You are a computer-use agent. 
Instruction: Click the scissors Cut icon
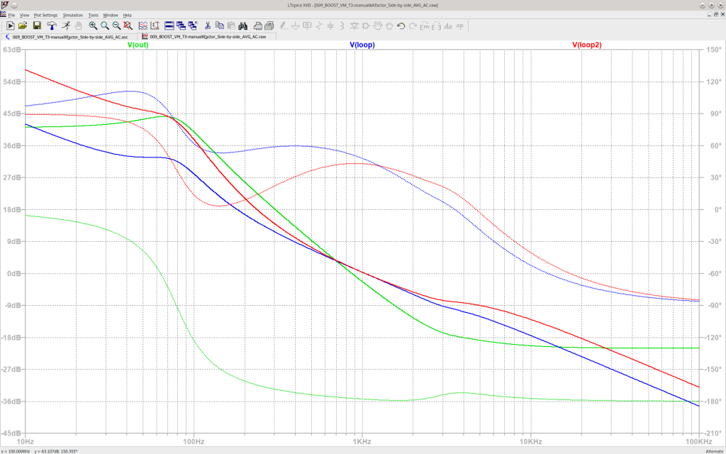(x=208, y=26)
